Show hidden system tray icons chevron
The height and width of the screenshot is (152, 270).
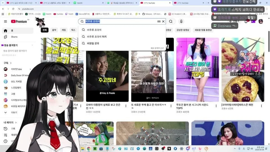click(x=235, y=149)
